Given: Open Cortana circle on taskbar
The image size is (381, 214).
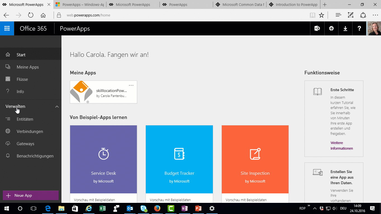Looking at the screenshot, I should (20, 208).
